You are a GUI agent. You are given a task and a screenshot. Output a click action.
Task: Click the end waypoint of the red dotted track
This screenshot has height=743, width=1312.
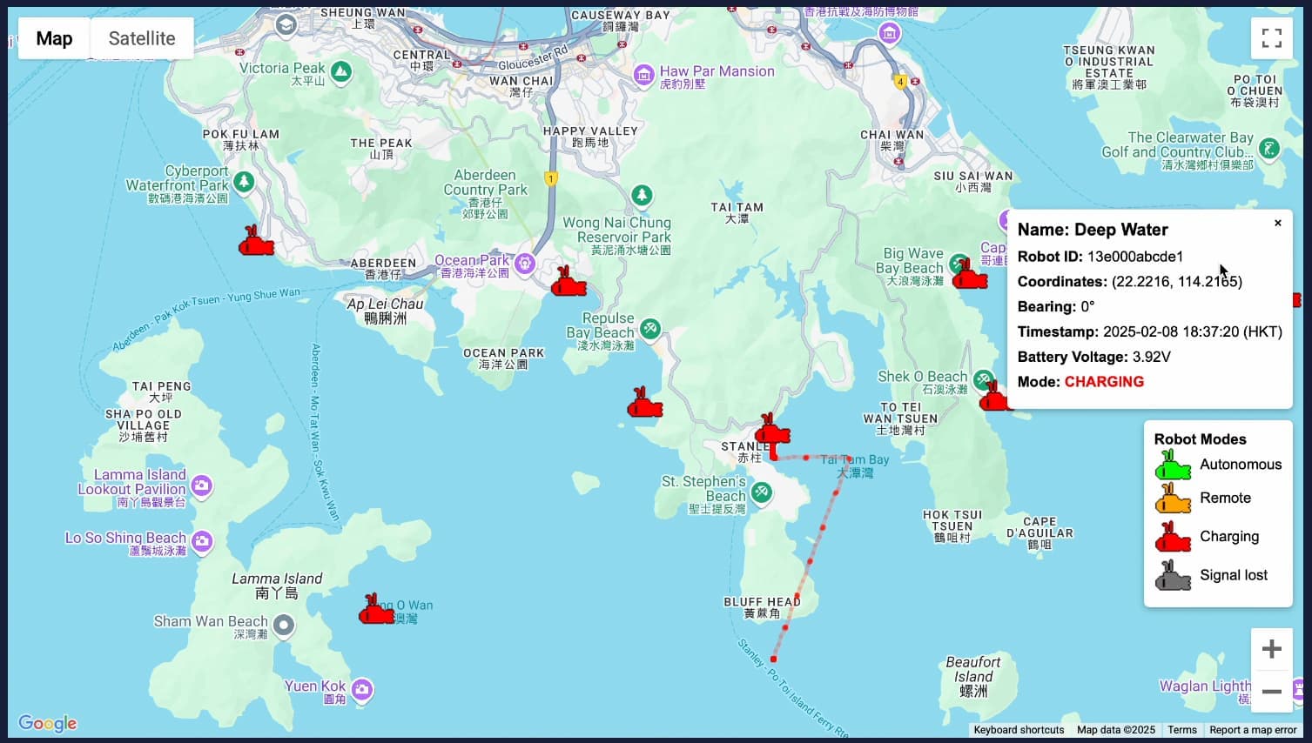(773, 659)
